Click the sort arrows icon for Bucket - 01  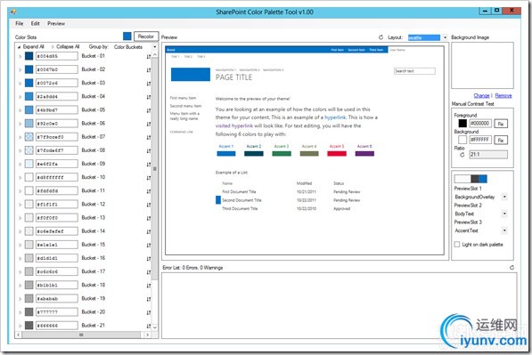pos(149,57)
